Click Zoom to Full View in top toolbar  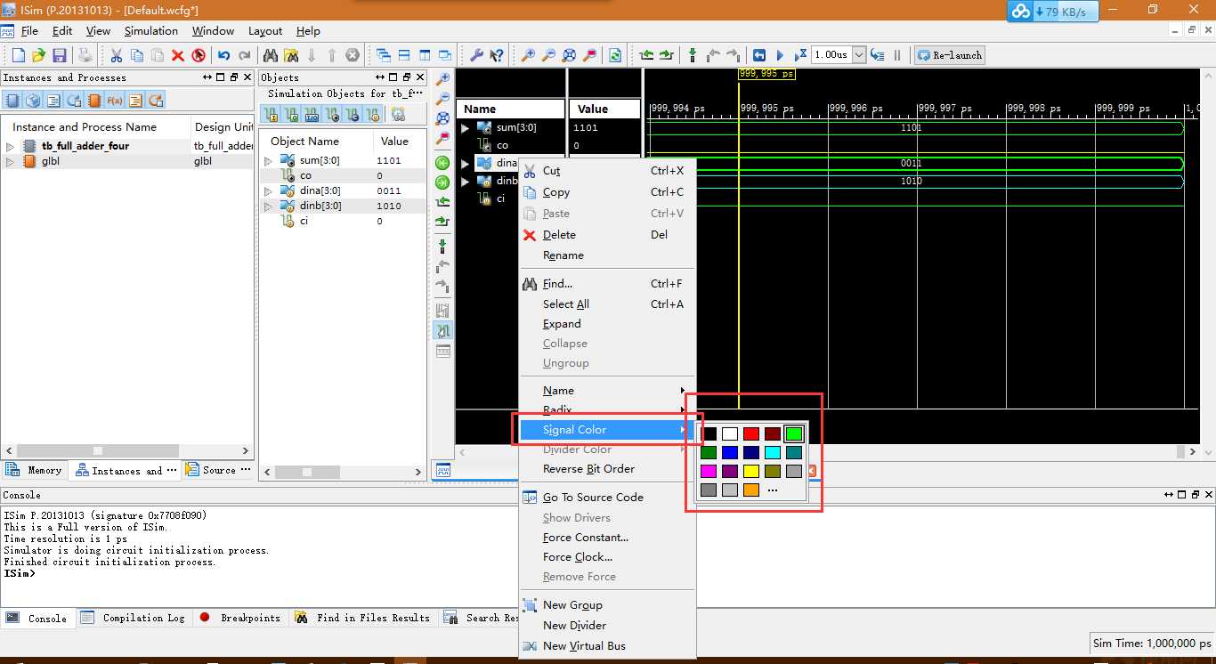(x=569, y=55)
